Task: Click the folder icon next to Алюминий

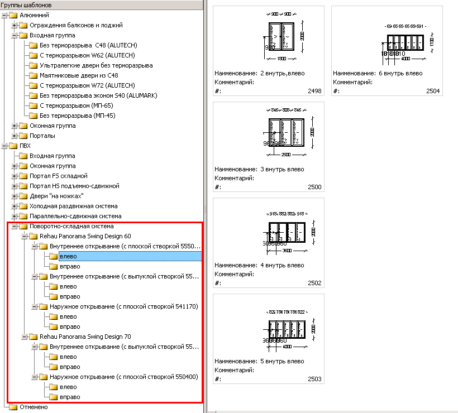Action: coord(13,15)
